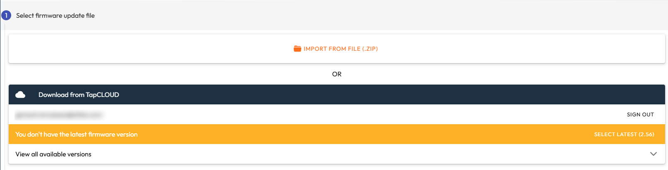Choose SELECT LATEST (2.56) firmware
Viewport: 668px width, 170px height.
pos(624,135)
